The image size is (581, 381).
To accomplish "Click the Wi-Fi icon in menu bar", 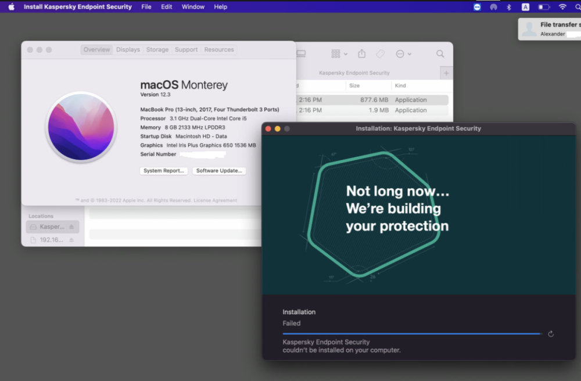I will [562, 6].
